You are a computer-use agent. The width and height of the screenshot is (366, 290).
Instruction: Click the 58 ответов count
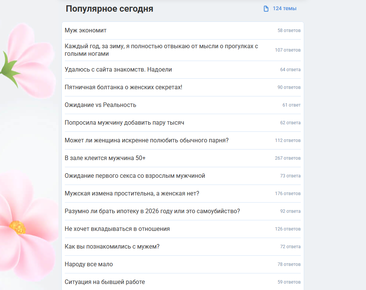pyautogui.click(x=289, y=31)
